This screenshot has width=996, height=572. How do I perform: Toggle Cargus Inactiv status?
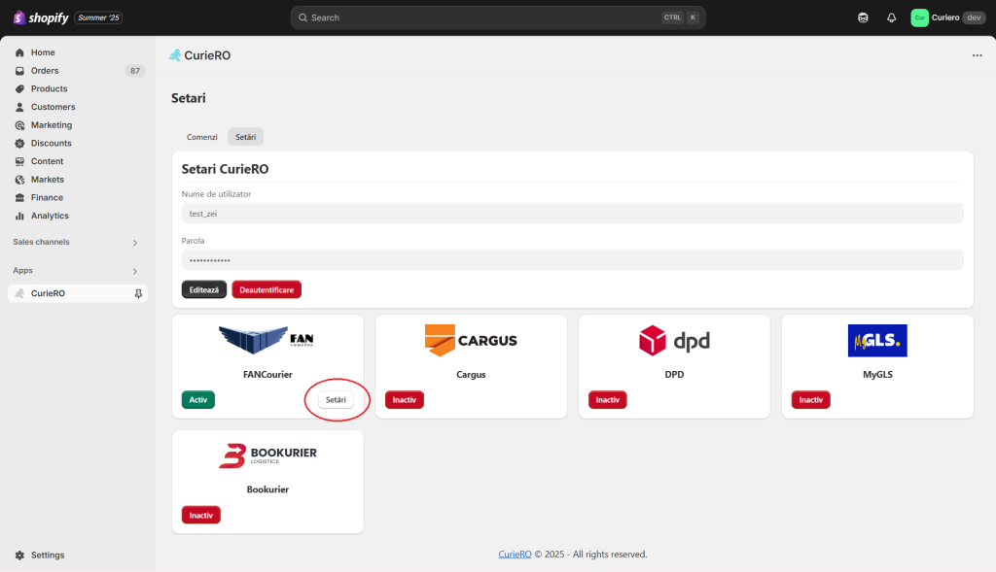[404, 400]
